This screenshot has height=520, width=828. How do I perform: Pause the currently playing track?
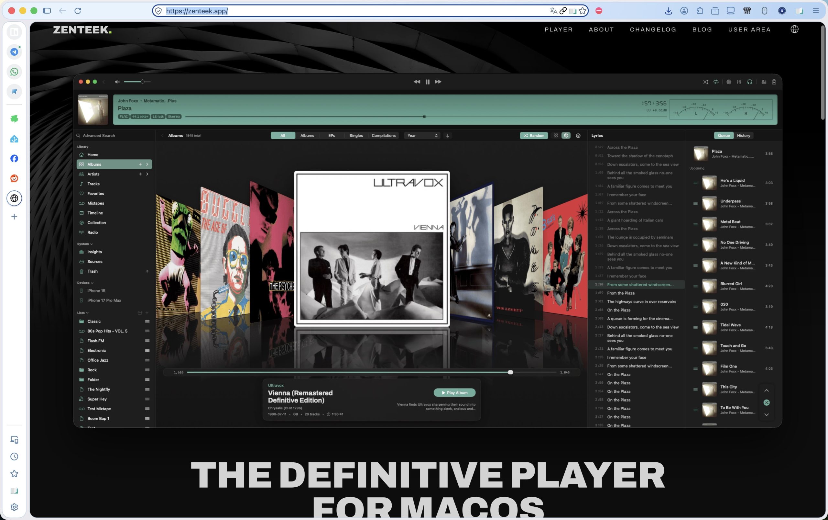427,82
